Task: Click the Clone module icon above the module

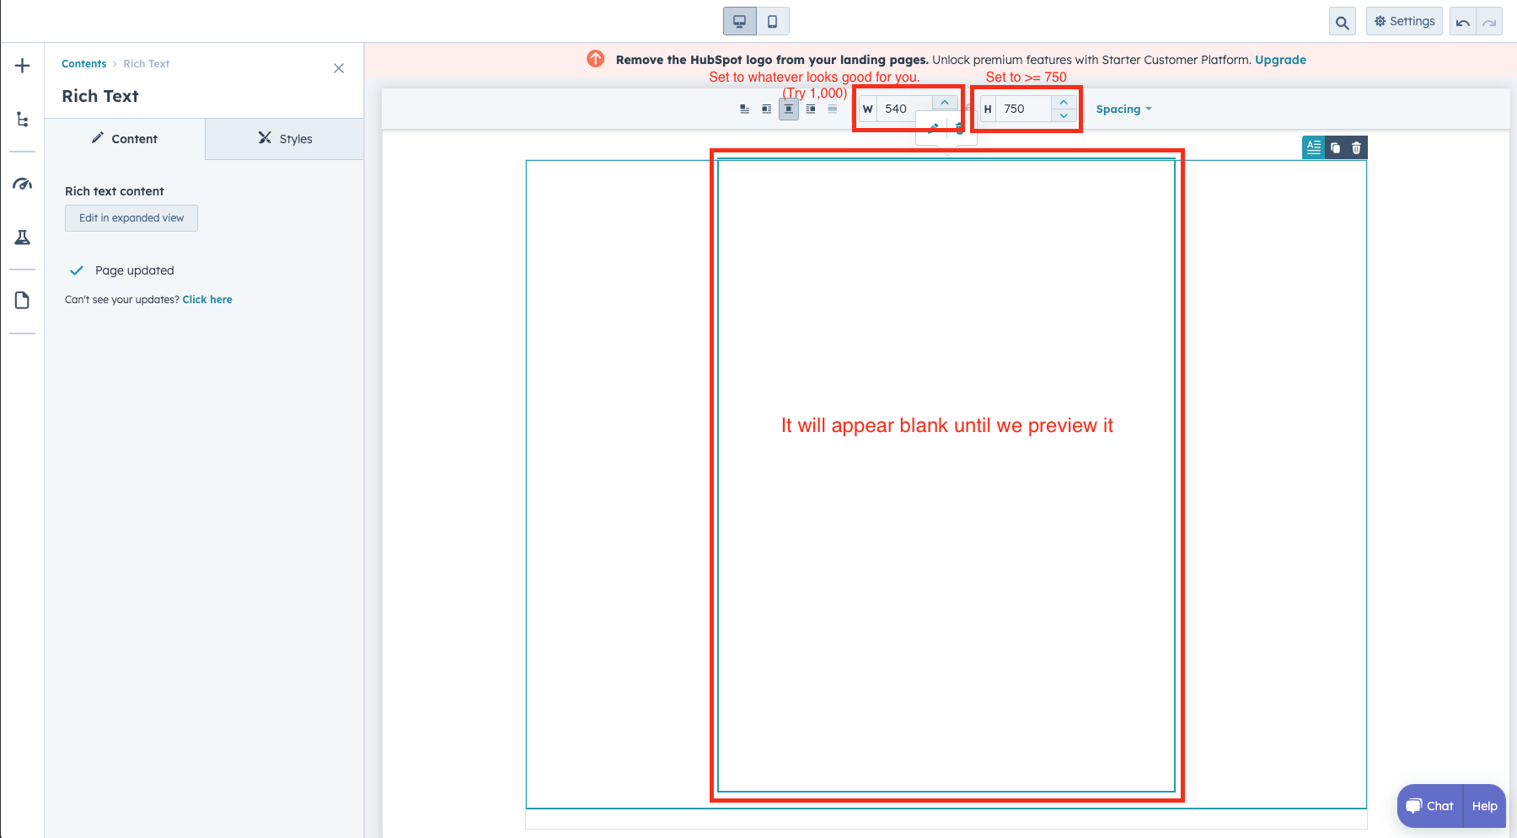Action: pos(1334,147)
